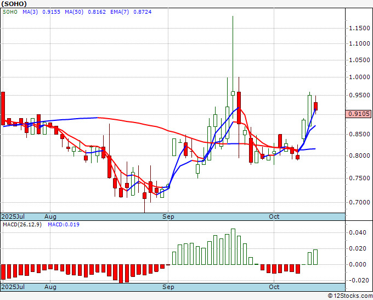373x300 pixels.
Task: Click the current price tag 0.9105
Action: [x=359, y=114]
